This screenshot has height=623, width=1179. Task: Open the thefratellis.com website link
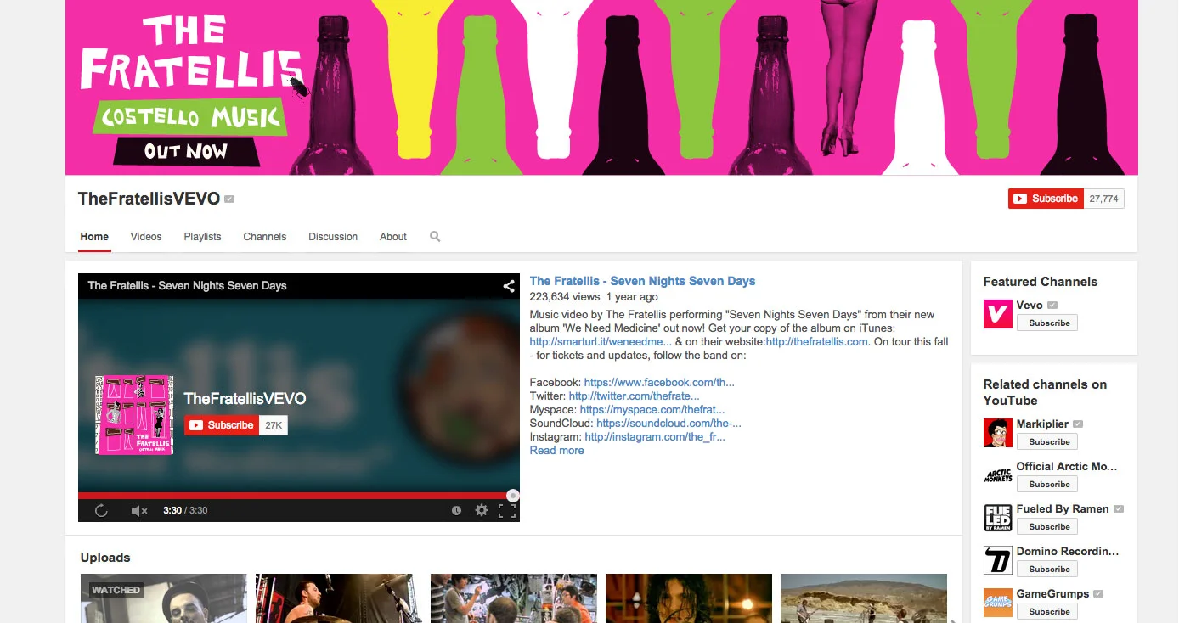[x=817, y=342]
